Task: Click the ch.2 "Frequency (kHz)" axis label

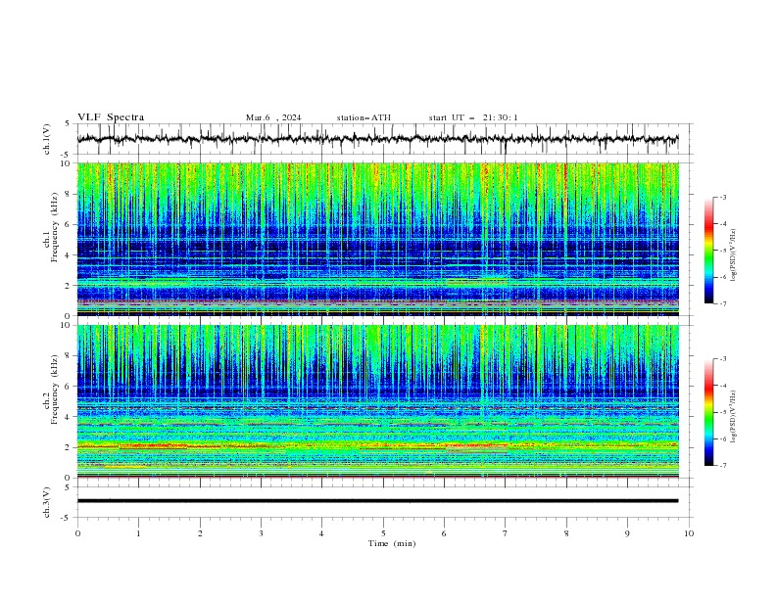Action: (55, 390)
